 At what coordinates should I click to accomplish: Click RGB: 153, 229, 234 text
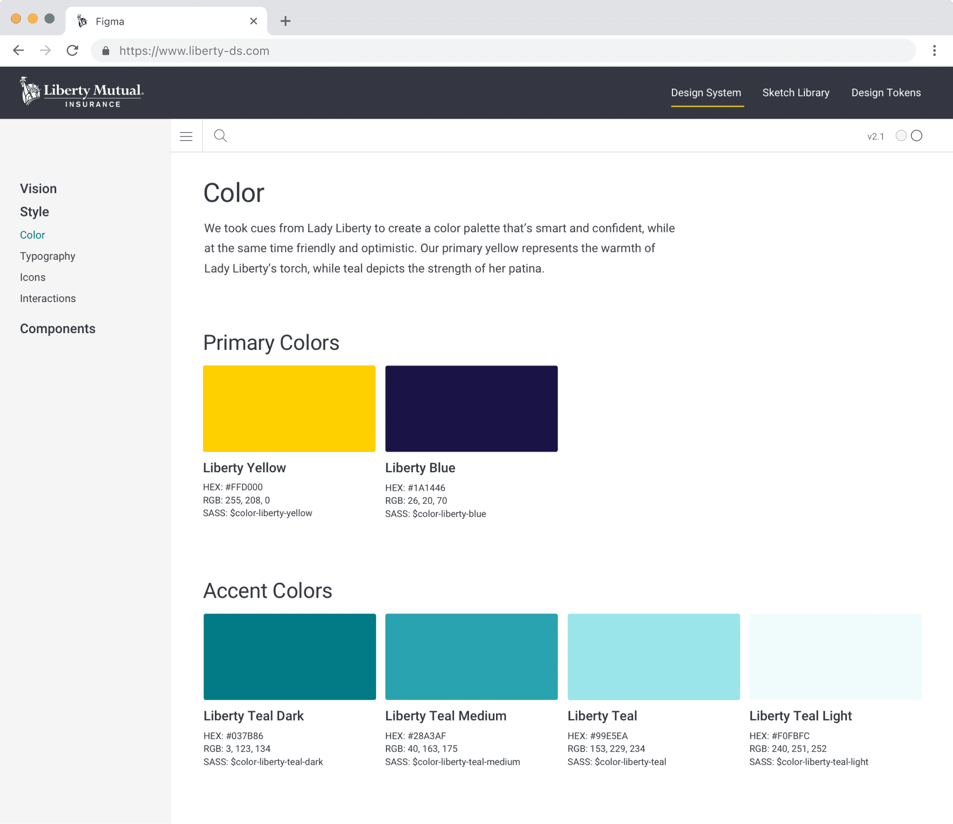(x=606, y=749)
